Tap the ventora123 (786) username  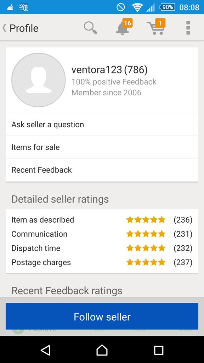click(109, 70)
